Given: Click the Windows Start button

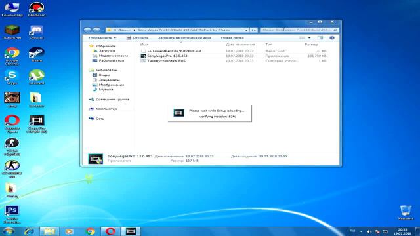Looking at the screenshot, I should (9, 231).
